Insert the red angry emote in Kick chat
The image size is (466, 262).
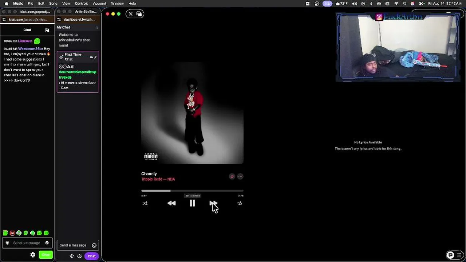(x=12, y=233)
